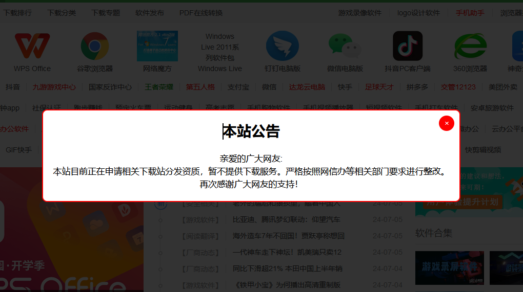Click the 谷歌浏览器 Chrome icon

click(x=95, y=47)
